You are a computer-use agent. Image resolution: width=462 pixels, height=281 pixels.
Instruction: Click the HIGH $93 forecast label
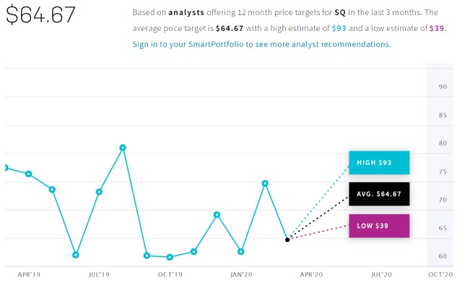(379, 163)
